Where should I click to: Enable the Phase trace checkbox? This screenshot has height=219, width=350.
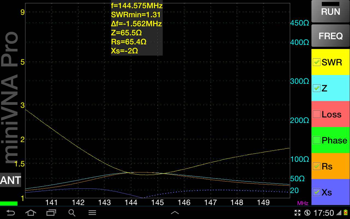click(x=317, y=140)
